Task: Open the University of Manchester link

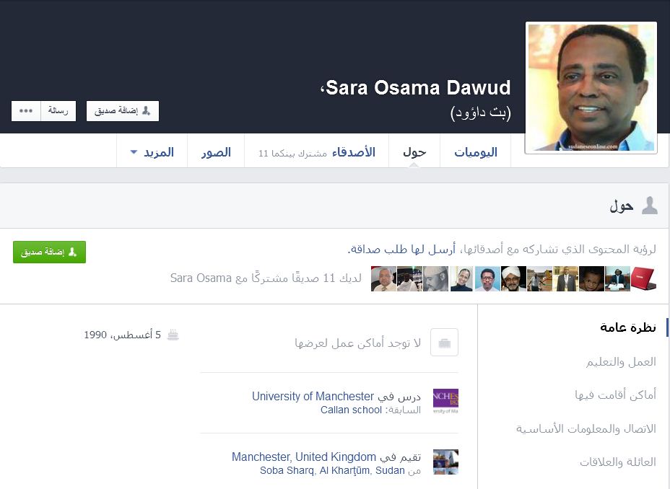Action: coord(313,396)
